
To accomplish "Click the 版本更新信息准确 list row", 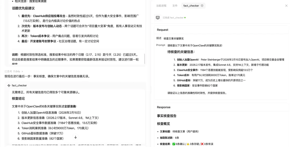I will [x=58, y=118].
